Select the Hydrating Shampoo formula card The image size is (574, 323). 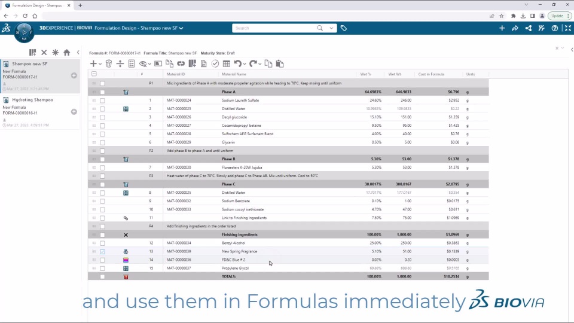(40, 112)
